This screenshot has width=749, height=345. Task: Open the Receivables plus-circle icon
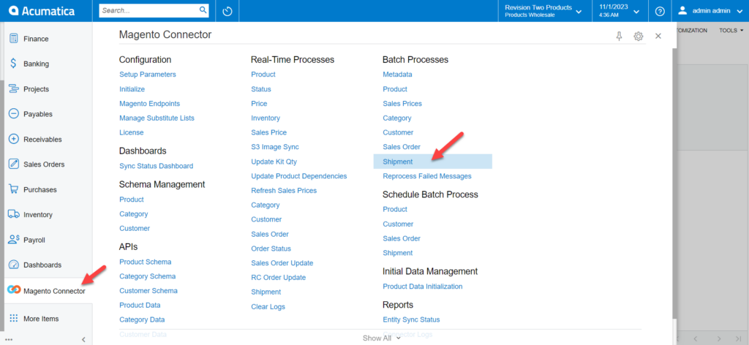click(13, 140)
